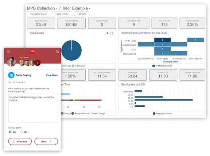This screenshot has height=156, width=210.
Task: Select the 2,558 total headcount tile
Action: pos(41,23)
